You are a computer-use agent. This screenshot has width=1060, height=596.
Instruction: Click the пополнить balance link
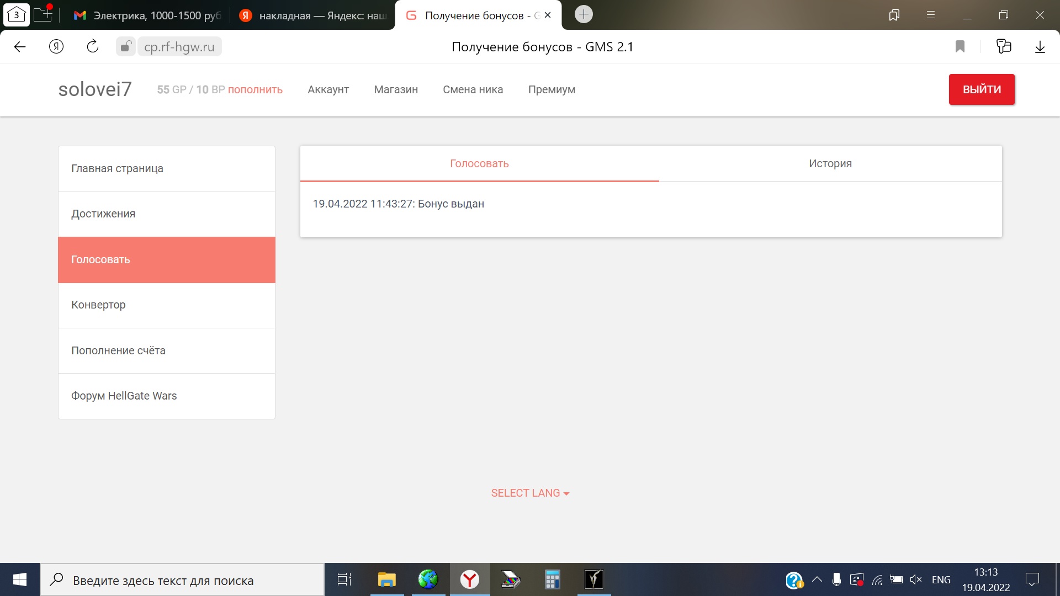[x=255, y=89]
